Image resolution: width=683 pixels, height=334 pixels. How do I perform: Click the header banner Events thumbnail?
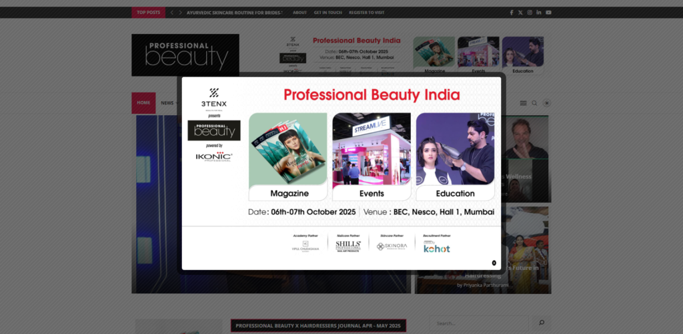click(x=478, y=55)
